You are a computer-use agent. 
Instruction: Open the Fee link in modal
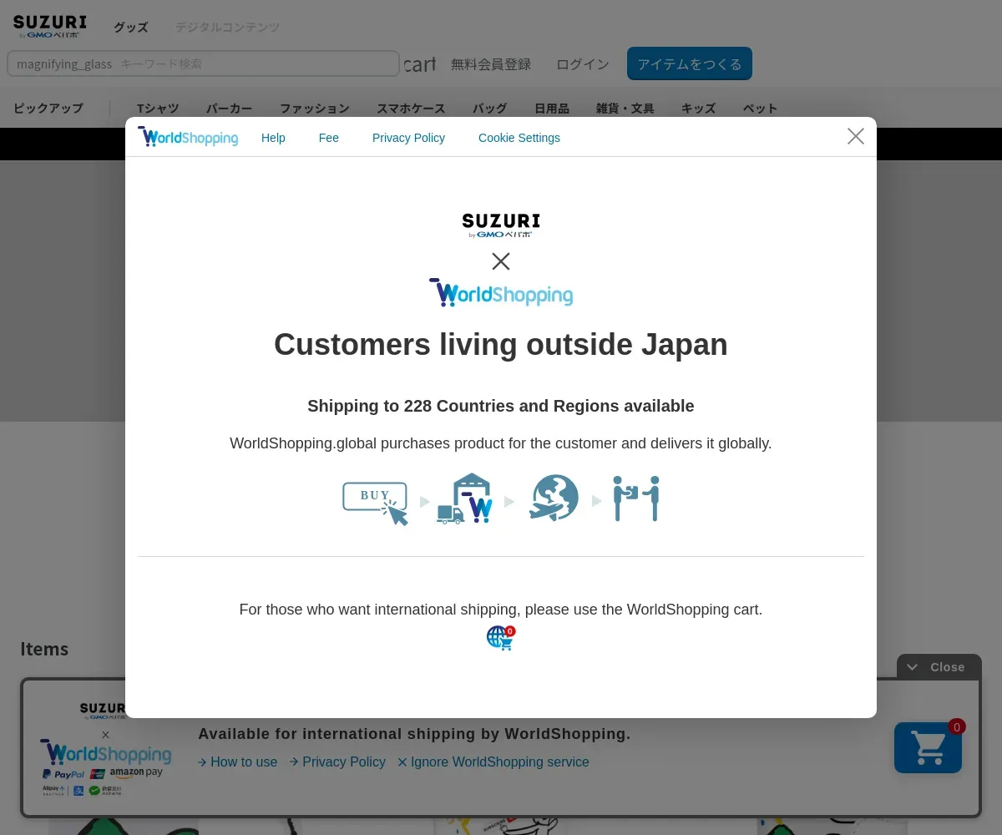329,138
